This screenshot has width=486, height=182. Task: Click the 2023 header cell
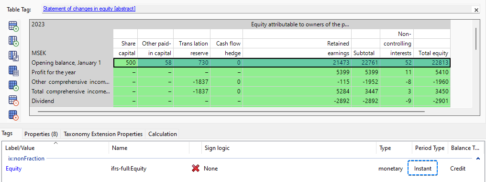pos(38,24)
